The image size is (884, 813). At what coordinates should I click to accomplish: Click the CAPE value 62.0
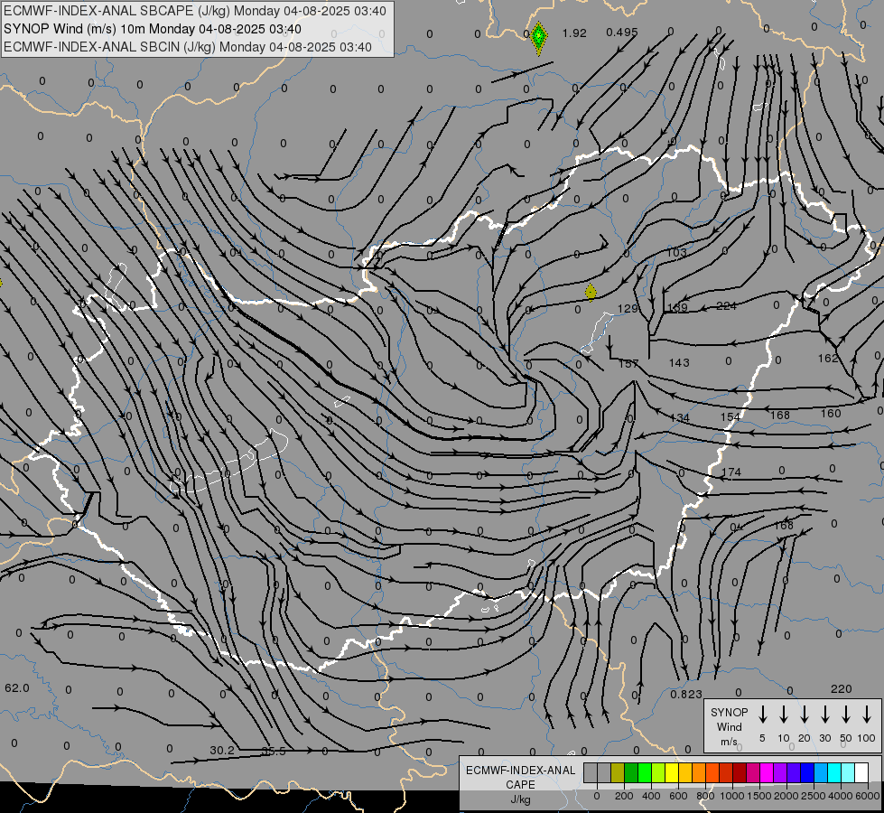[17, 687]
